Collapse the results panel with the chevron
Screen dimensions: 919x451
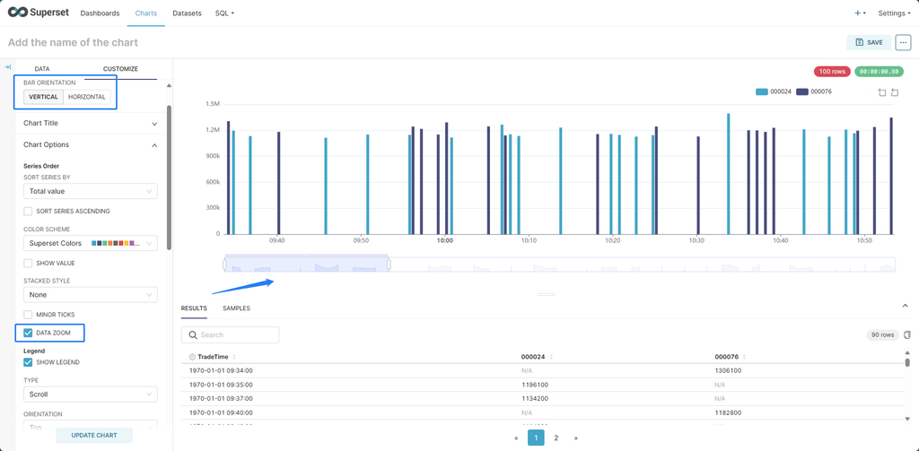coord(905,307)
